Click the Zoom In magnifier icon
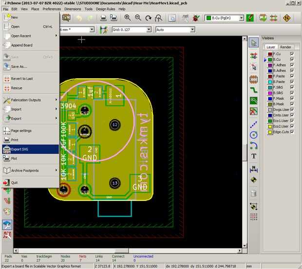 pyautogui.click(x=128, y=18)
